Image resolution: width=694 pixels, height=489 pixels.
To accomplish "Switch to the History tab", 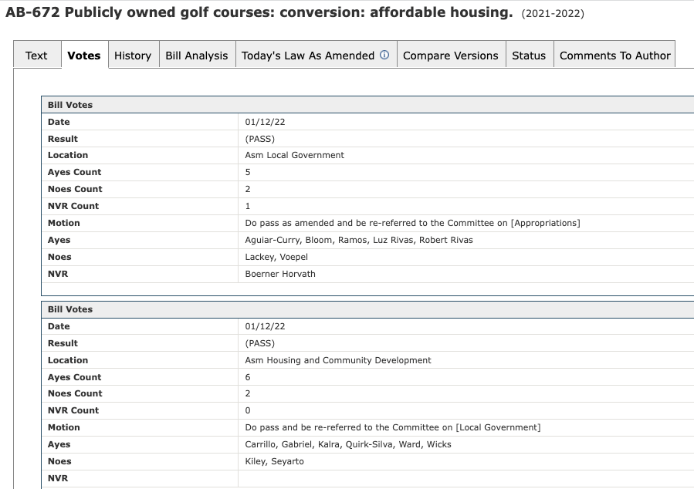I will (x=133, y=56).
